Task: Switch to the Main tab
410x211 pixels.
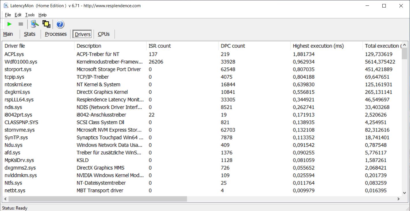Action: [x=8, y=34]
